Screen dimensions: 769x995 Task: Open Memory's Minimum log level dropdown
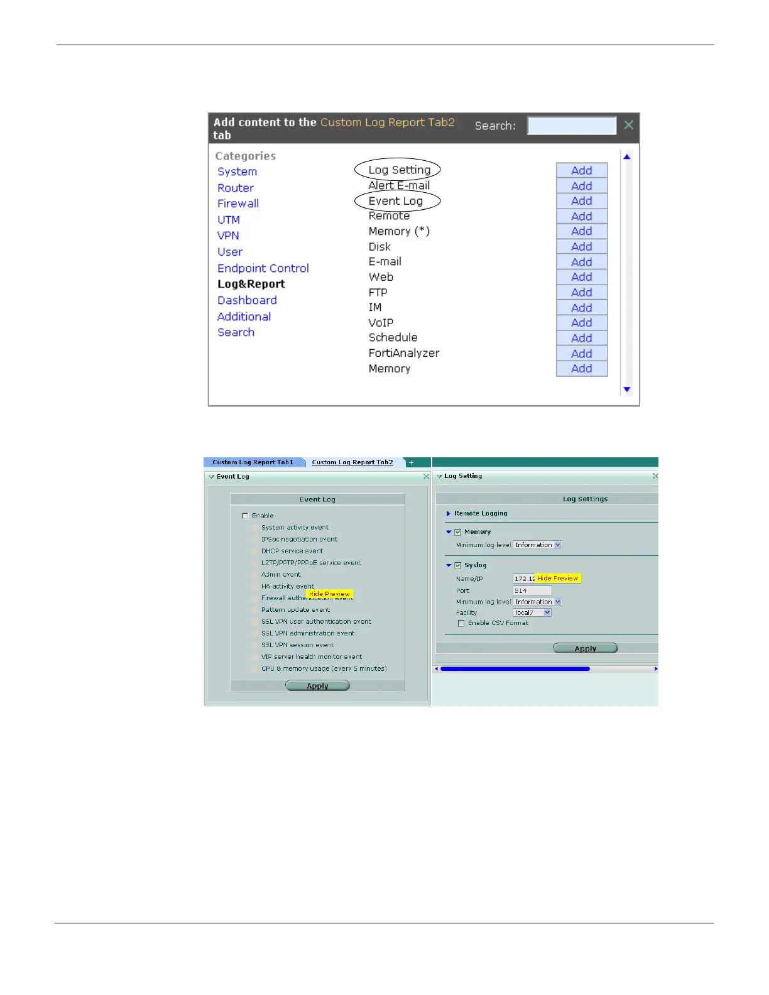coord(538,545)
